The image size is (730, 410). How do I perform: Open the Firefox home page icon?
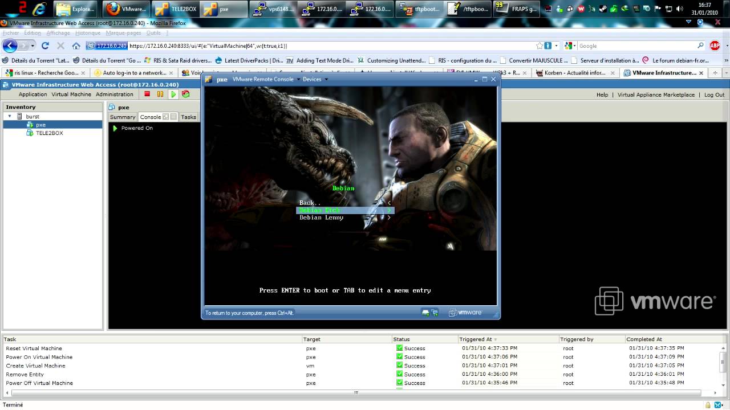76,46
